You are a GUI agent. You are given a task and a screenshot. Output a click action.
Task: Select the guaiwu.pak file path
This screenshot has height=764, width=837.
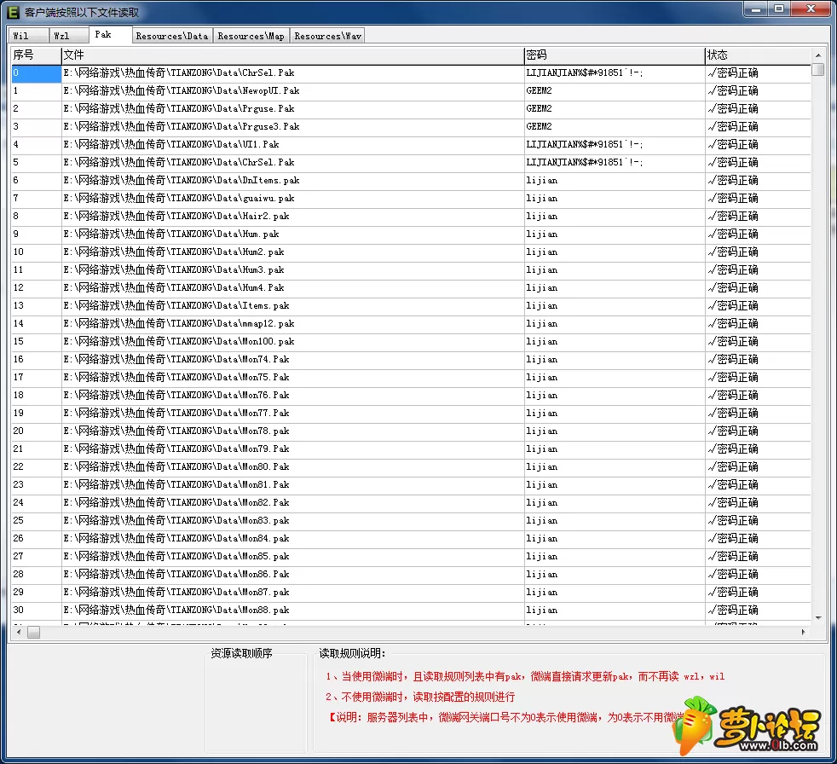click(179, 198)
